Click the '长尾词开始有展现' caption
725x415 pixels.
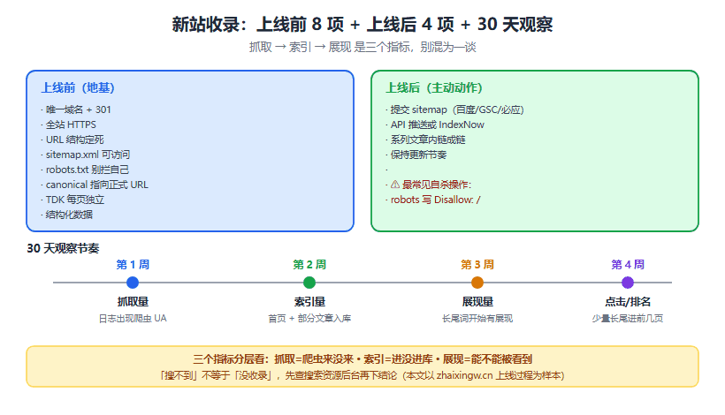(477, 319)
